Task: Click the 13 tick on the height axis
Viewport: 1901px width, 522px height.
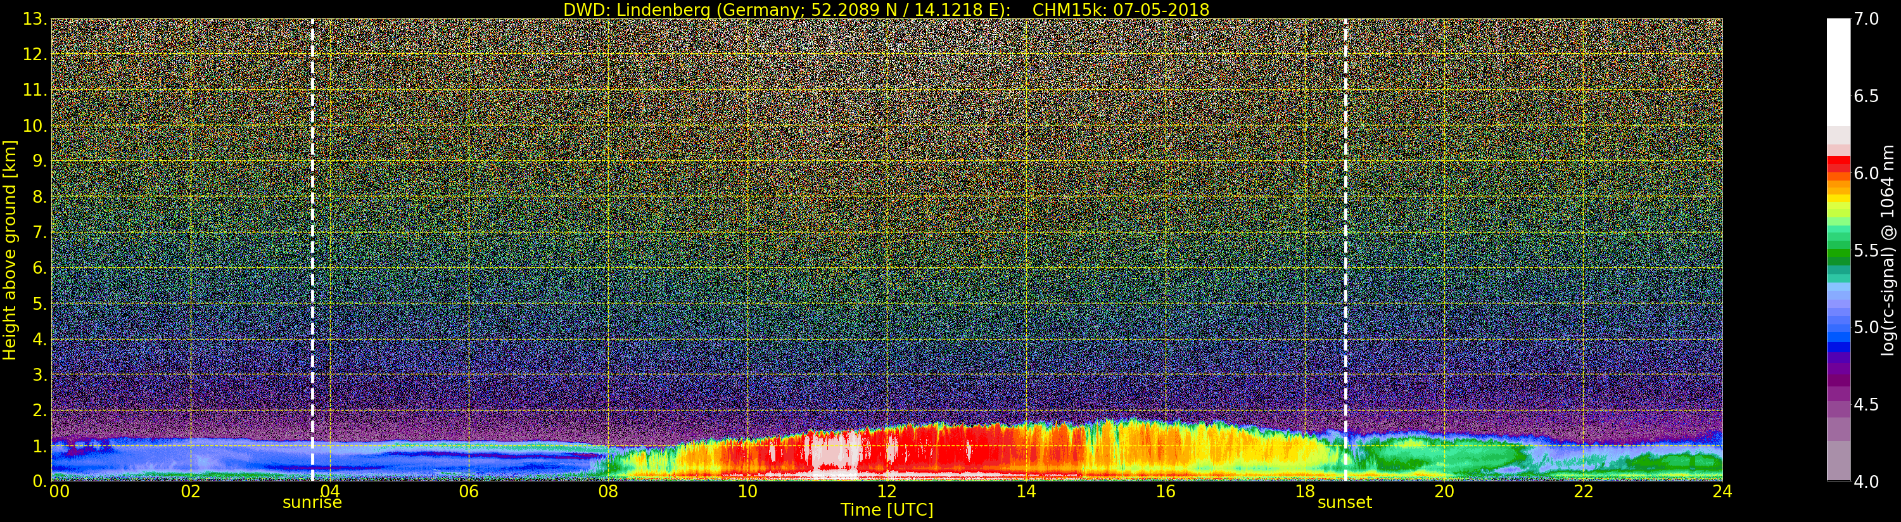Action: click(34, 19)
